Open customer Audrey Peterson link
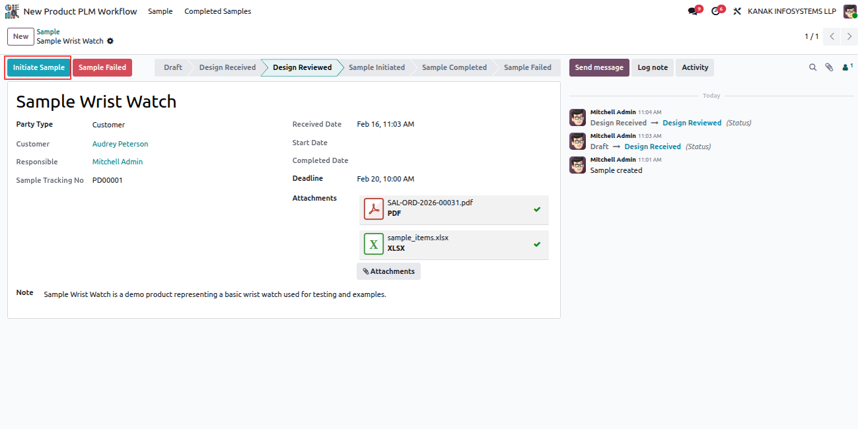 (120, 144)
